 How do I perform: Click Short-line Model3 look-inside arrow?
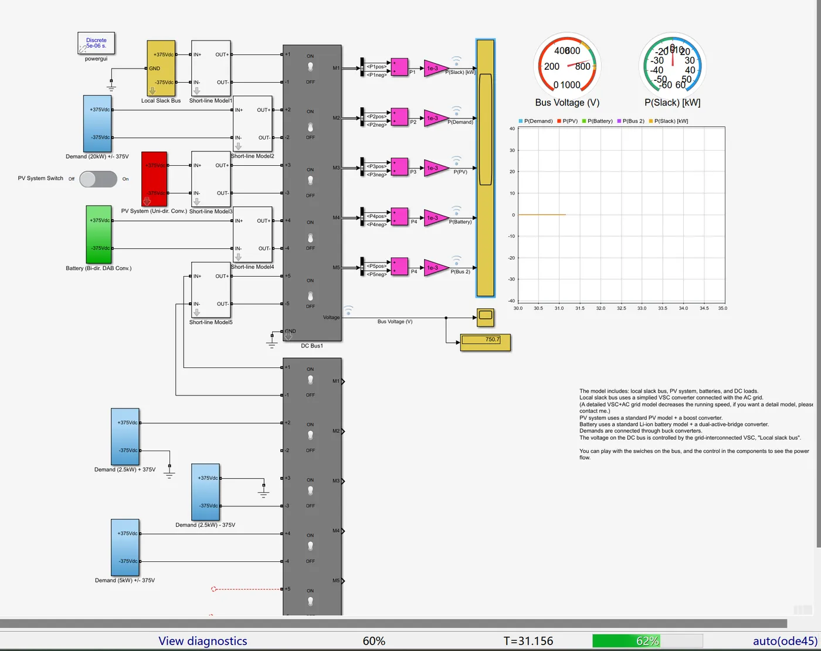[x=197, y=202]
